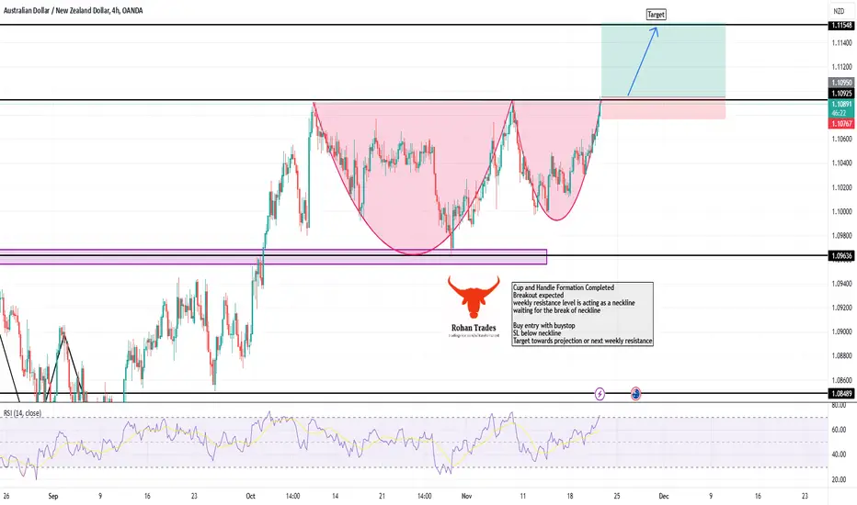This screenshot has width=857, height=505.
Task: Select the RSI (14, close) indicator label
Action: tap(22, 413)
